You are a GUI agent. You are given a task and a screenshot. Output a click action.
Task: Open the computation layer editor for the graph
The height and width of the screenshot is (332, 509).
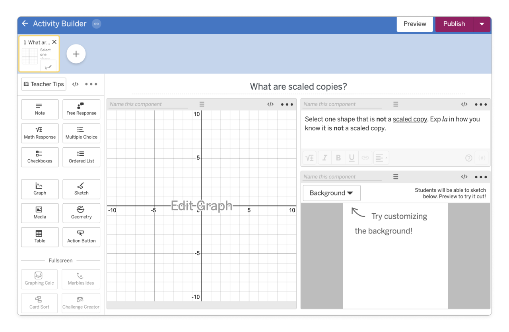[270, 104]
